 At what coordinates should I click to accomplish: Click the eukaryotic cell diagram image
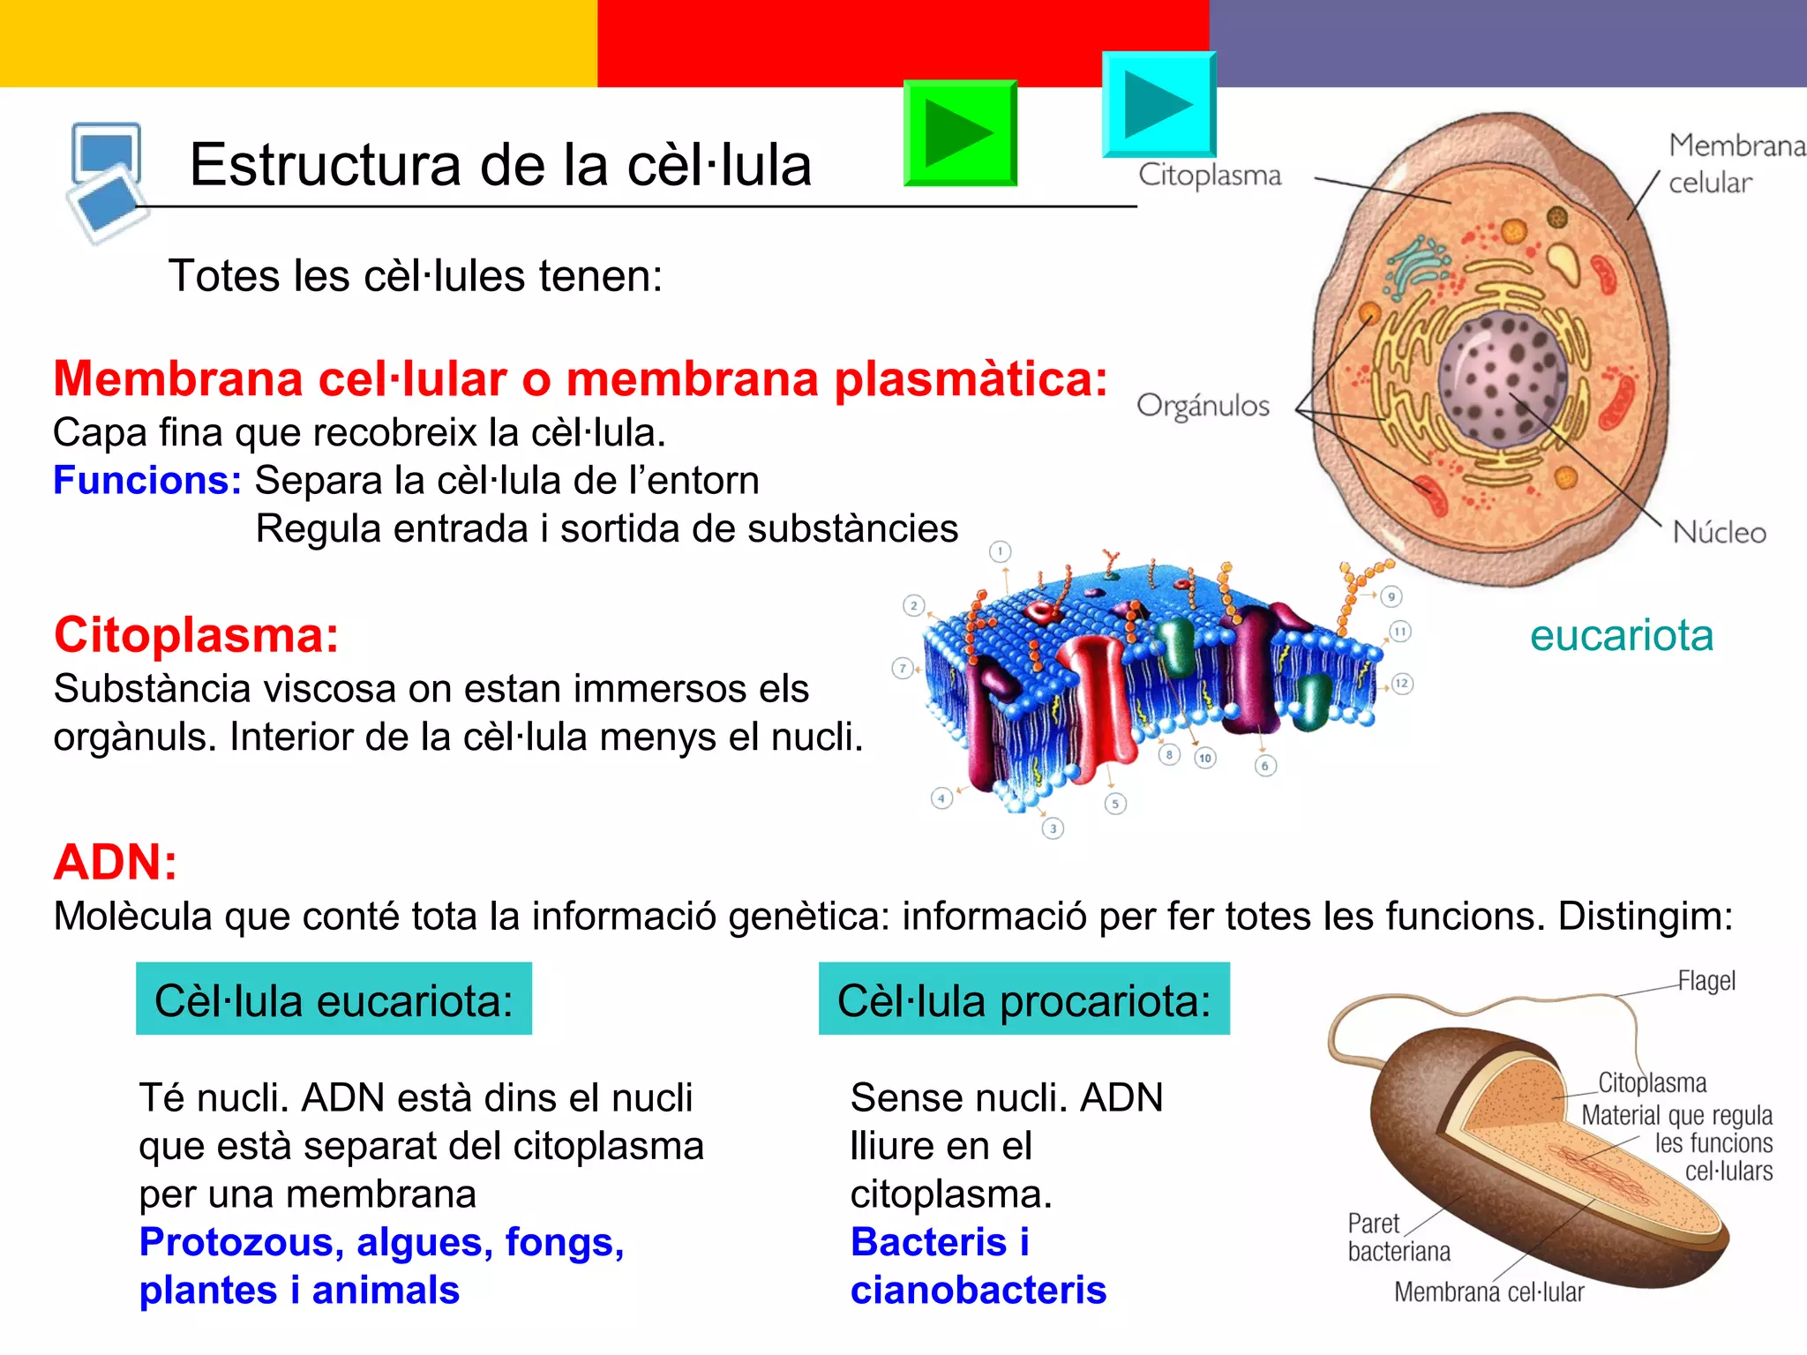point(1491,353)
